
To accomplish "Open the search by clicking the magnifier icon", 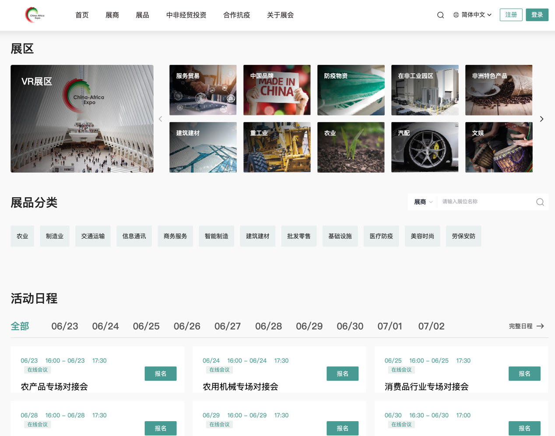I will coord(440,14).
